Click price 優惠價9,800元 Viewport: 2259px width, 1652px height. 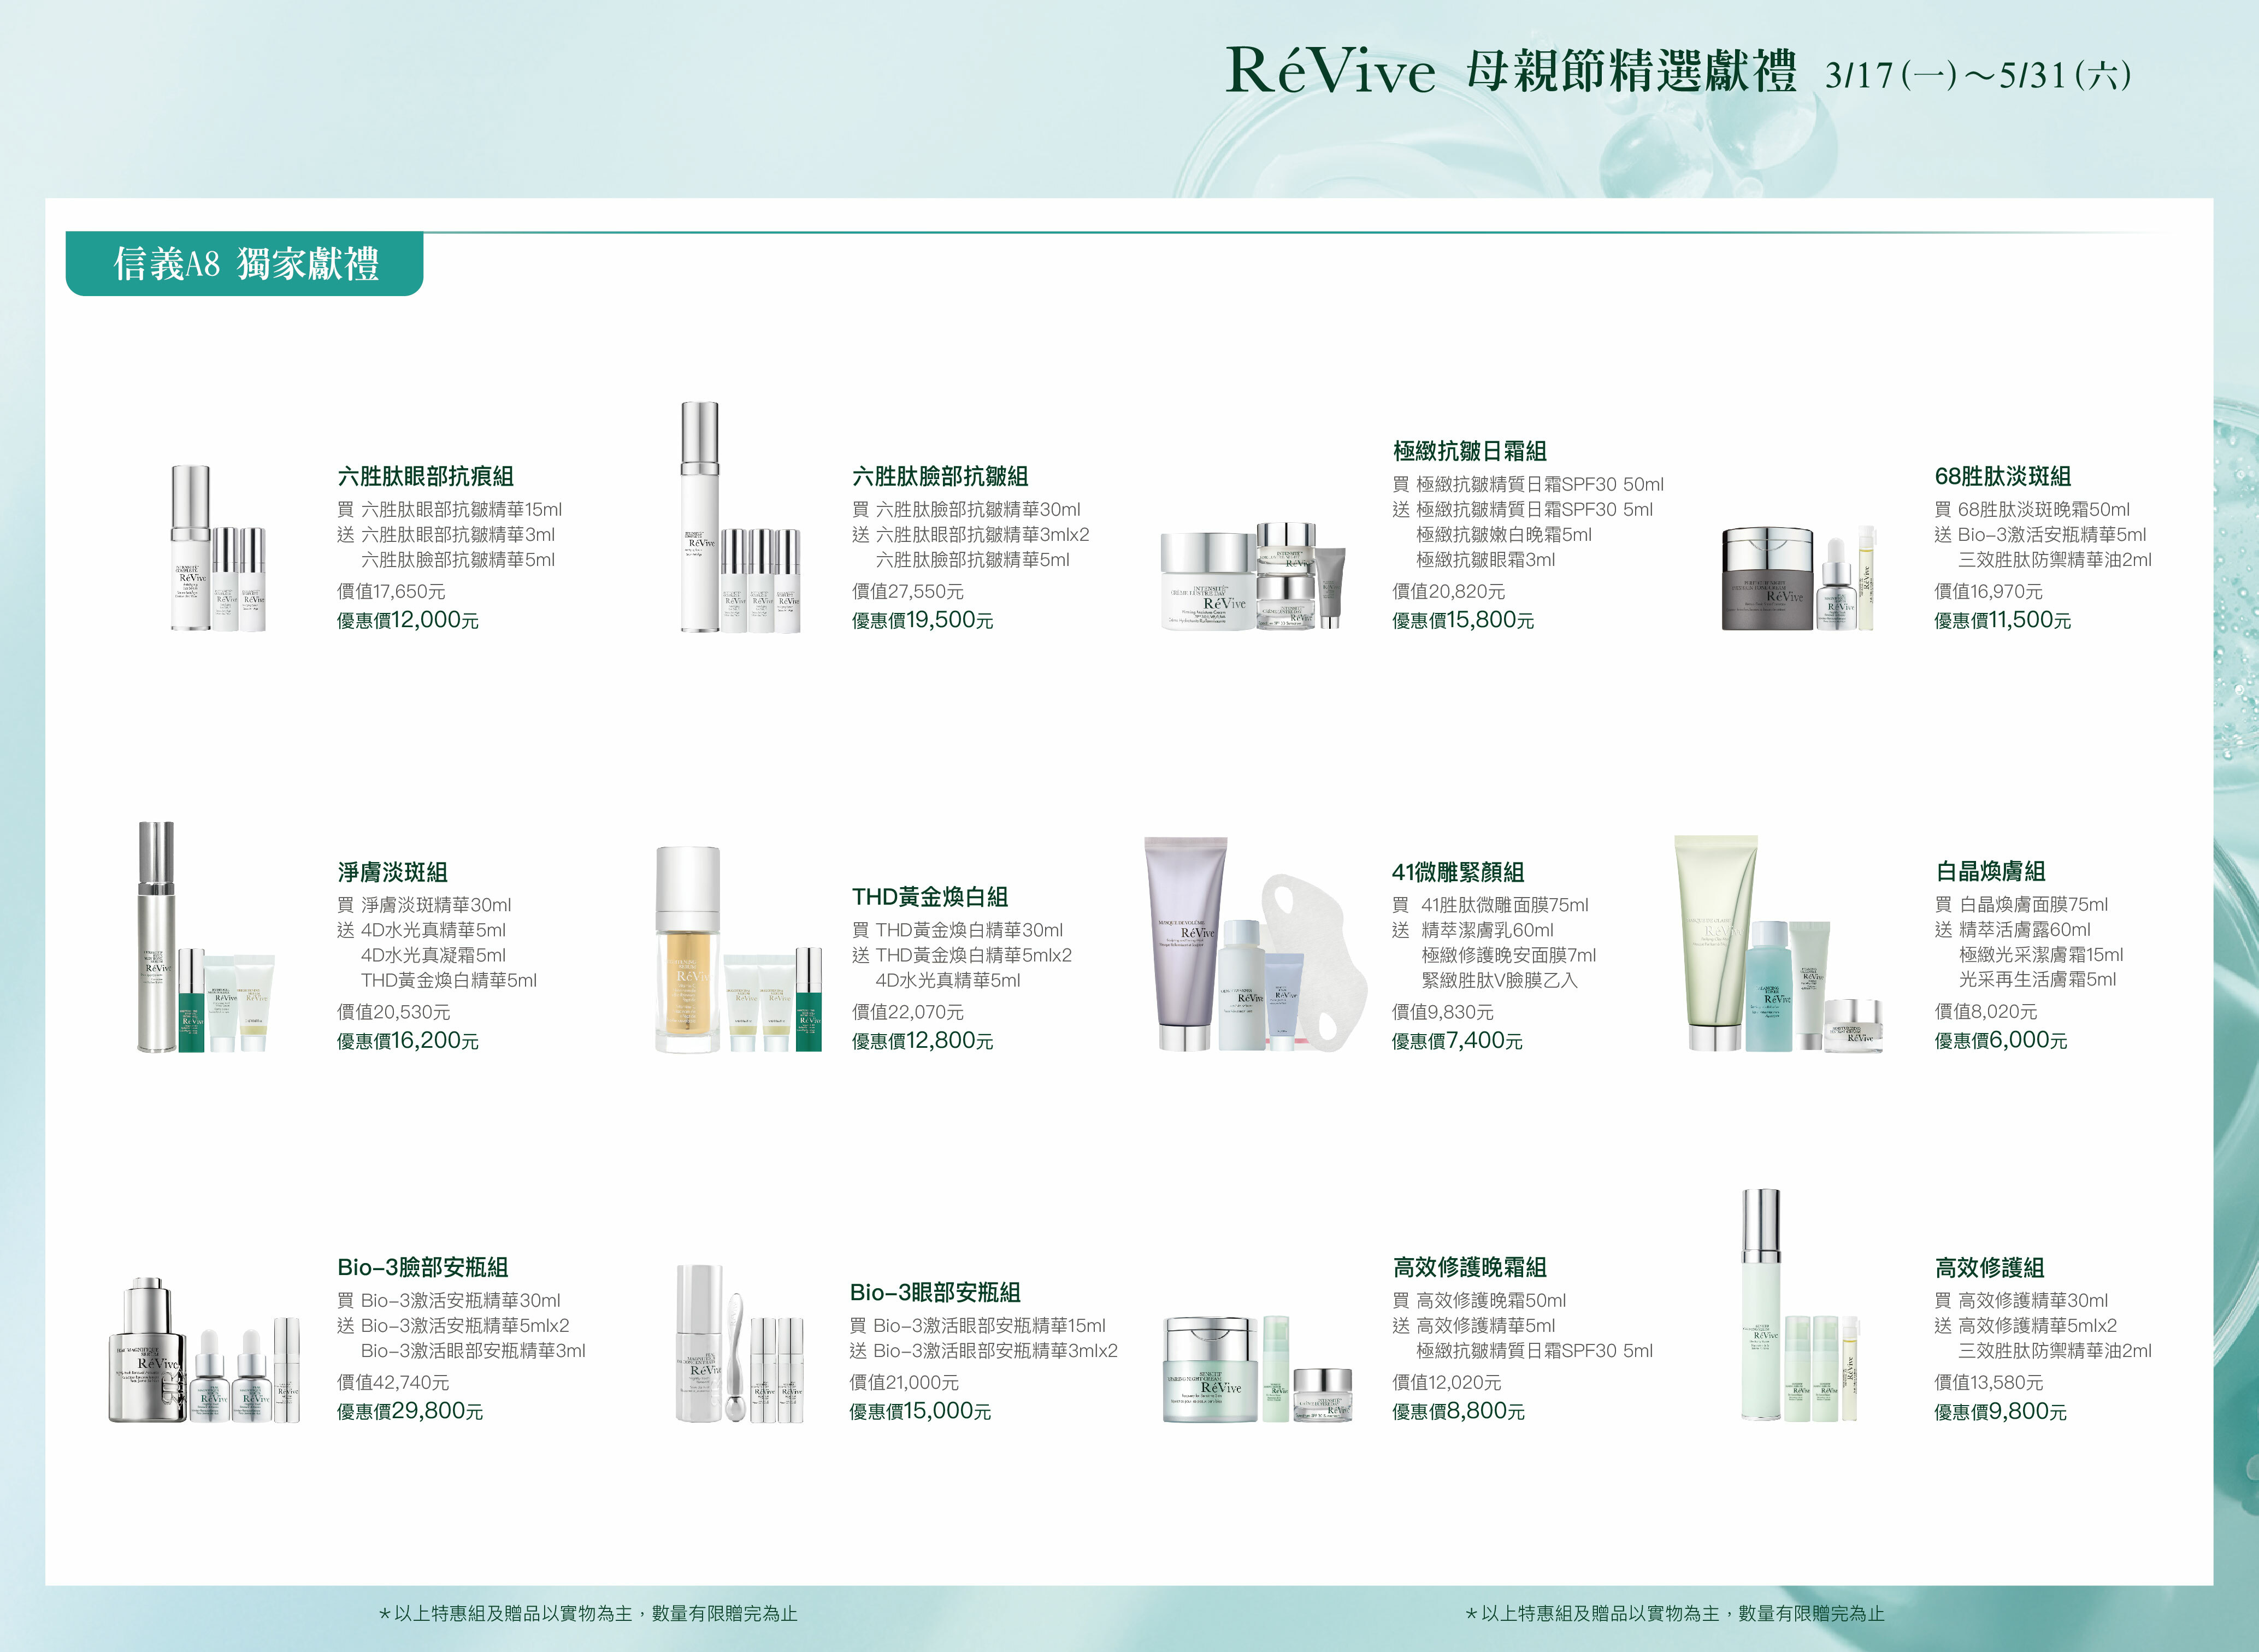click(x=2000, y=1412)
